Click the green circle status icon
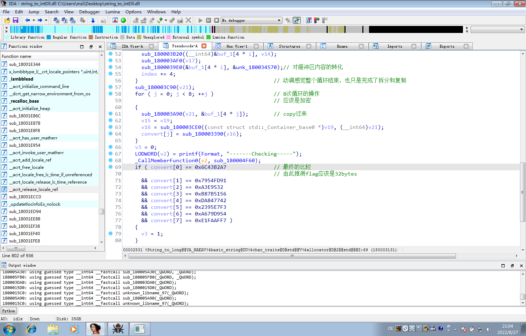Image resolution: width=526 pixels, height=336 pixels. tap(123, 20)
